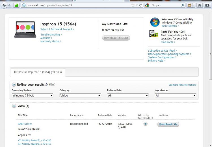Open the Drivers Help link
The width and height of the screenshot is (212, 147).
point(157,60)
